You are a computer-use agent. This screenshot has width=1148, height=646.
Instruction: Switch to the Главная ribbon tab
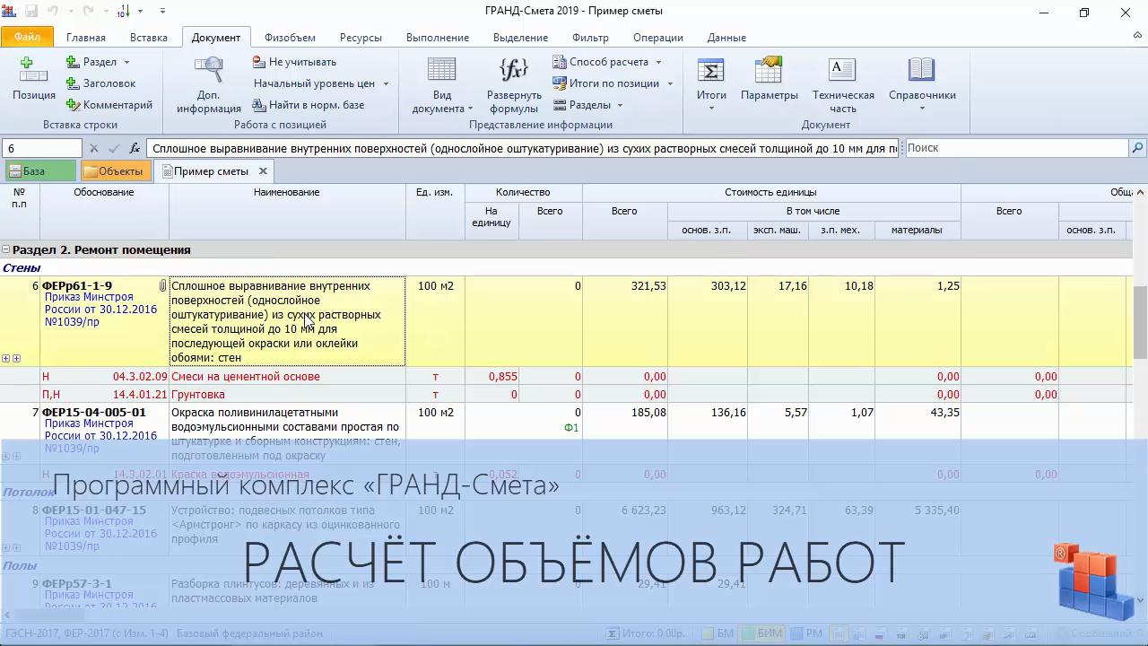(x=86, y=38)
